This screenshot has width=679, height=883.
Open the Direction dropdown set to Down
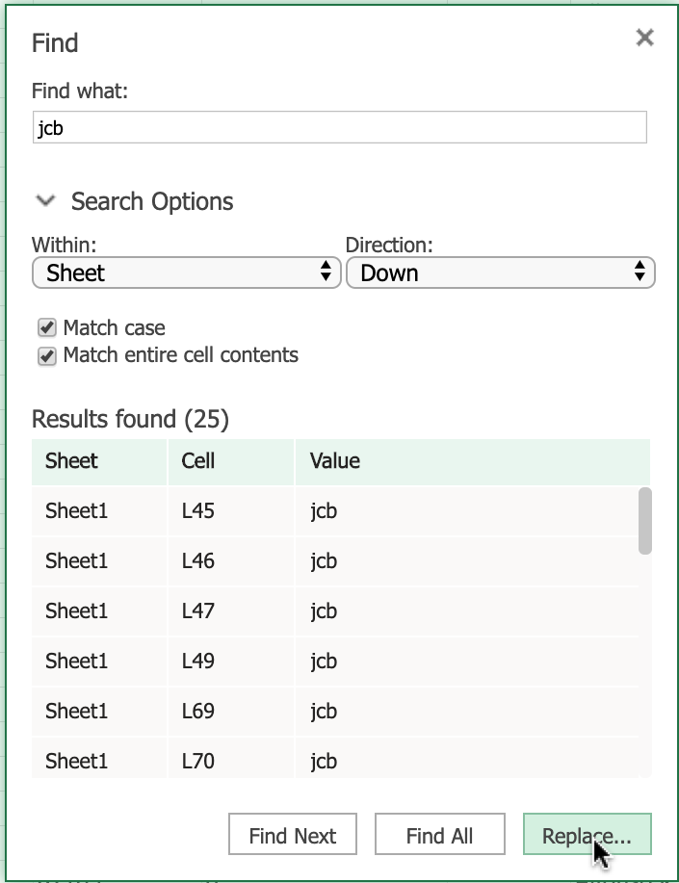pyautogui.click(x=500, y=273)
